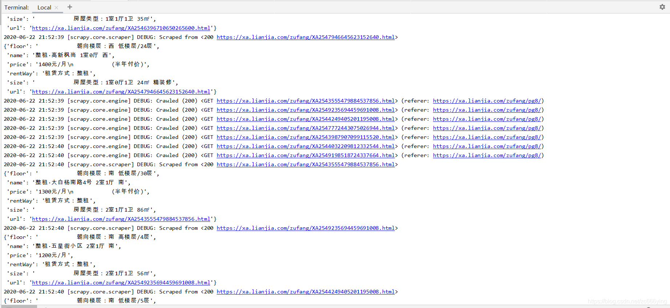The height and width of the screenshot is (308, 670).
Task: Open the pg8 referer link on the 5201195008 crawl row
Action: point(487,119)
